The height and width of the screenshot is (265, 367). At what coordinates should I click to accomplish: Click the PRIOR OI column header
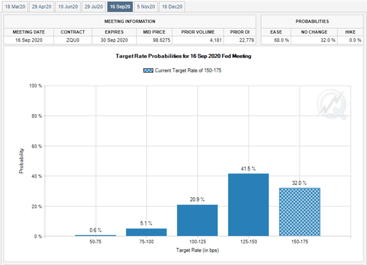coord(239,32)
